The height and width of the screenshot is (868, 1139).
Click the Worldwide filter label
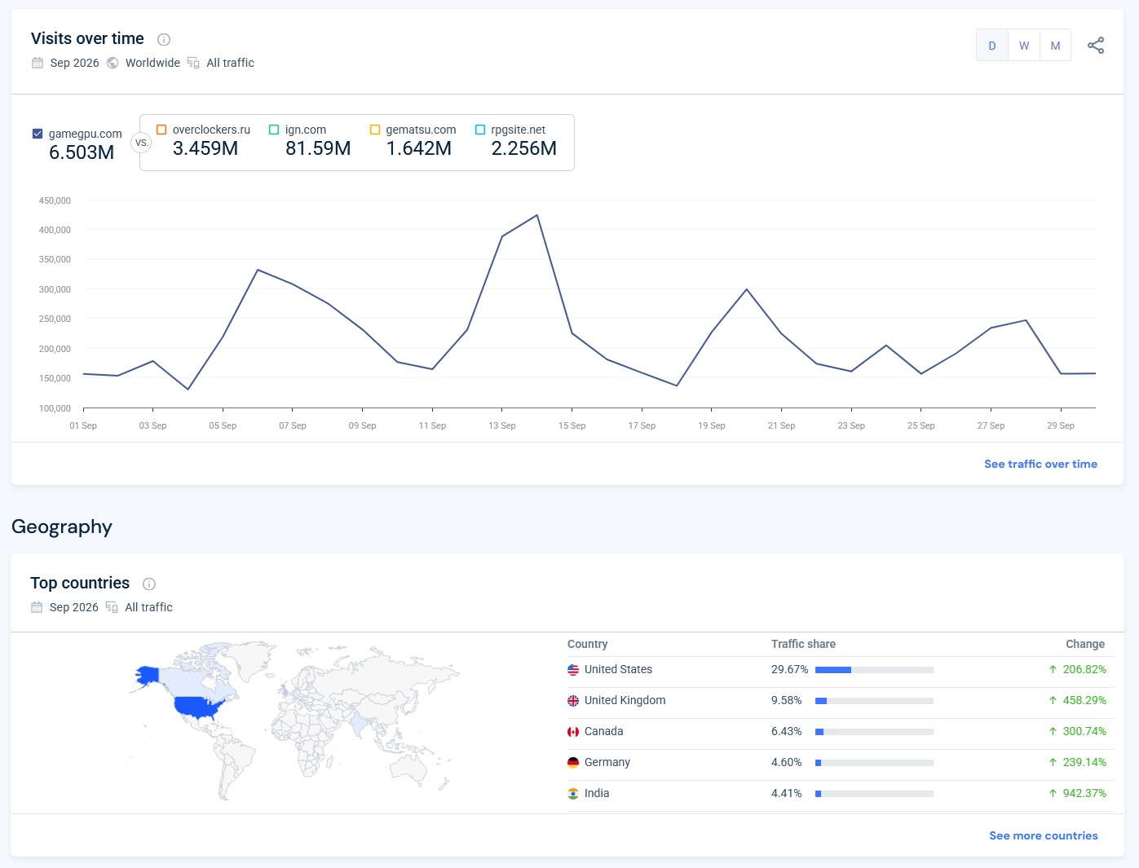(x=152, y=63)
